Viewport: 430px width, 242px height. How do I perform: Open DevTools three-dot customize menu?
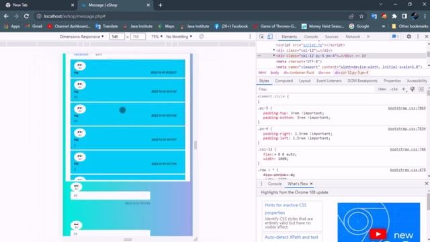[x=418, y=36]
